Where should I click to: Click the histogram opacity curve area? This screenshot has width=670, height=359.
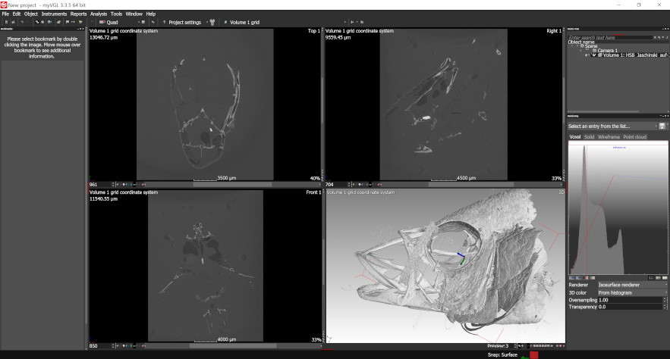coord(618,208)
